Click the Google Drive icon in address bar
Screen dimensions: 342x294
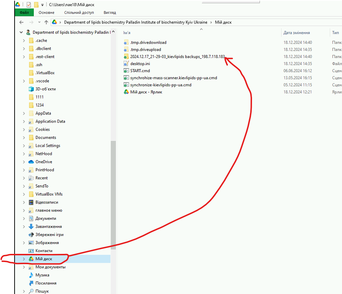(x=55, y=22)
